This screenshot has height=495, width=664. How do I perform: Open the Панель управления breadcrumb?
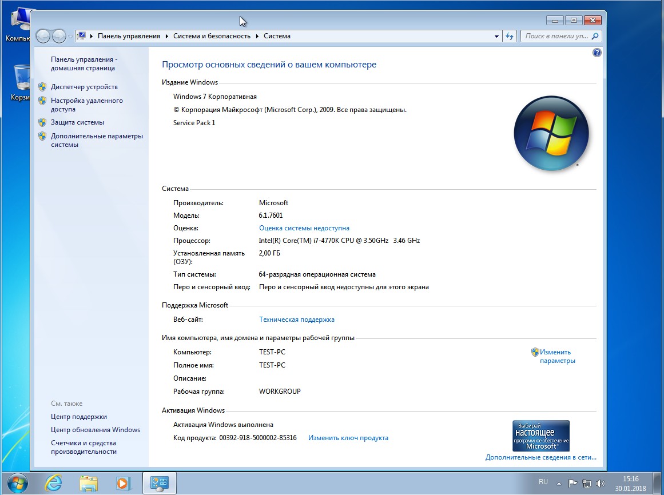pos(129,37)
